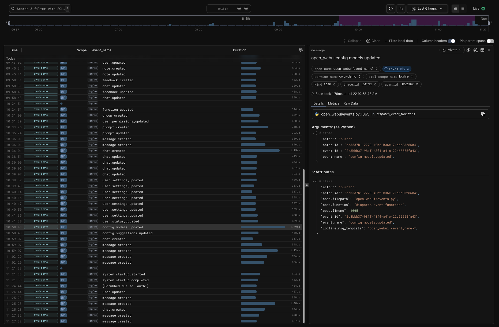Open the Raw Data tab

[351, 103]
